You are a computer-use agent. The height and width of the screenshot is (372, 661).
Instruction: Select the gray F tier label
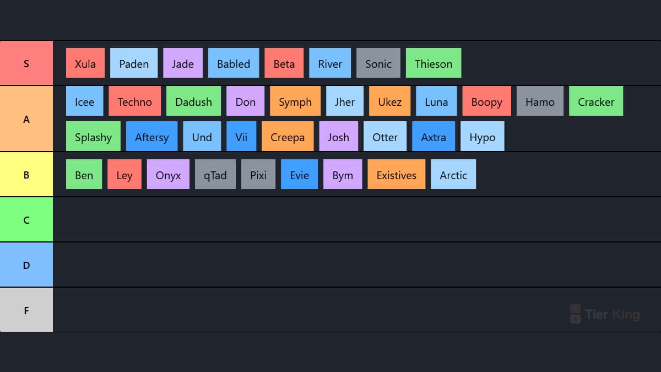coord(26,310)
